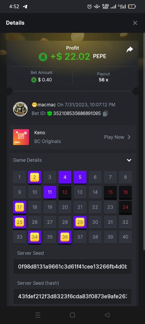Screen dimensions: 145x324
Task: Tap the BC Originals label
Action: pyautogui.click(x=48, y=141)
